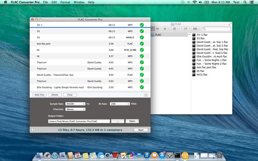The image size is (258, 161).
Task: Select 33-1.flac in the Finder window
Action: tap(202, 35)
